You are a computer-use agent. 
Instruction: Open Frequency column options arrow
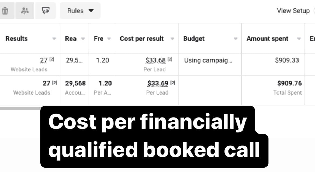109,38
